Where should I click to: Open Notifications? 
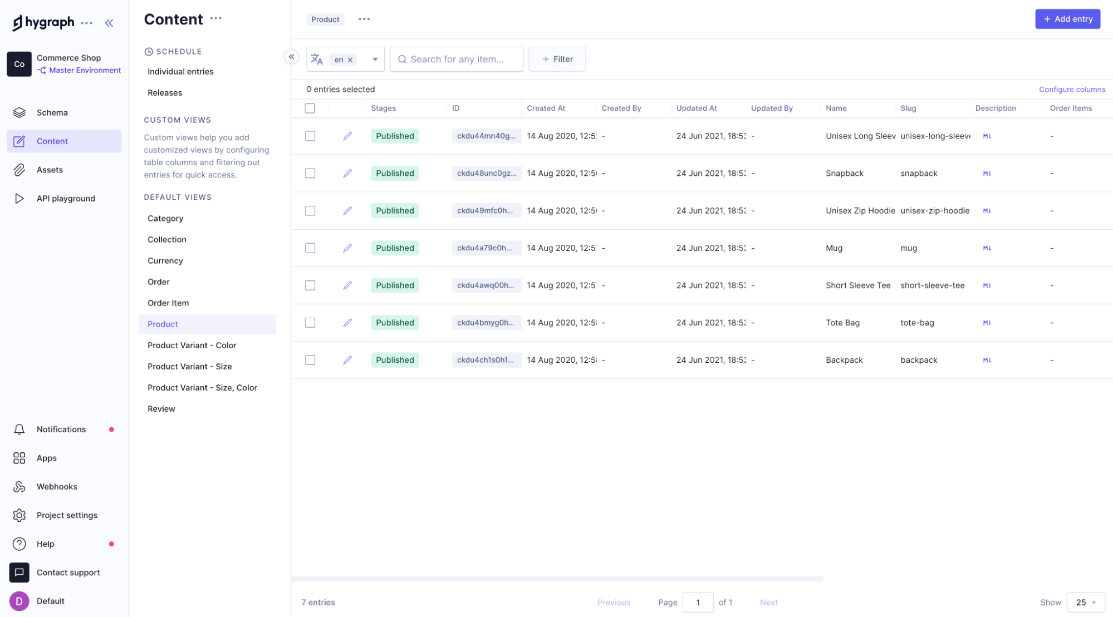pyautogui.click(x=61, y=429)
